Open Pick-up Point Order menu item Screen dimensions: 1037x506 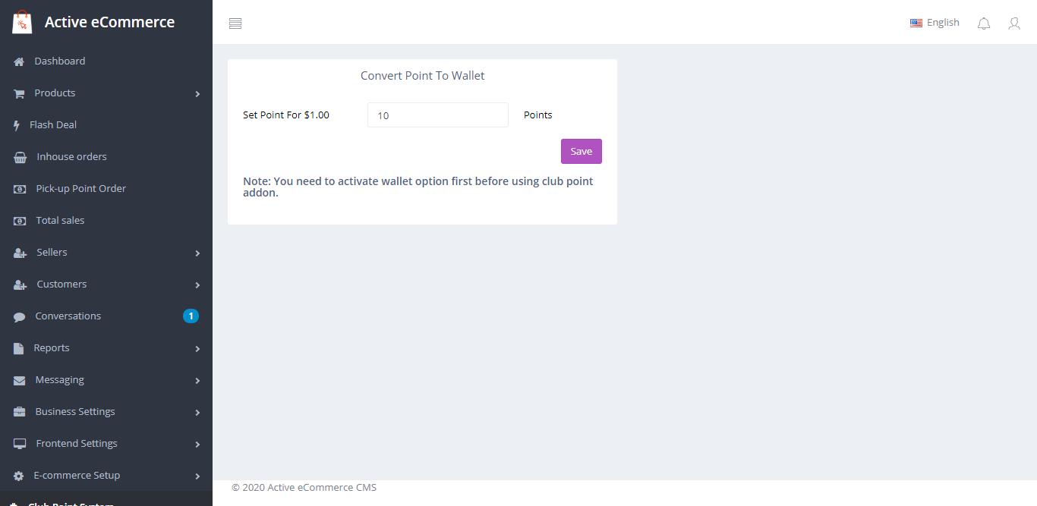tap(80, 189)
